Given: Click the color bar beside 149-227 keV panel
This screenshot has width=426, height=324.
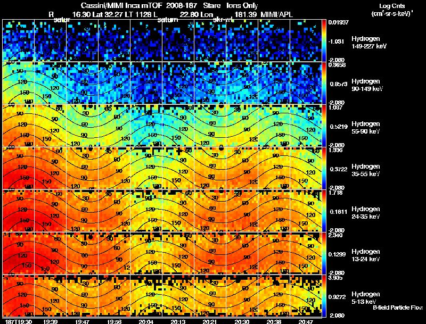Looking at the screenshot, I should coord(324,40).
